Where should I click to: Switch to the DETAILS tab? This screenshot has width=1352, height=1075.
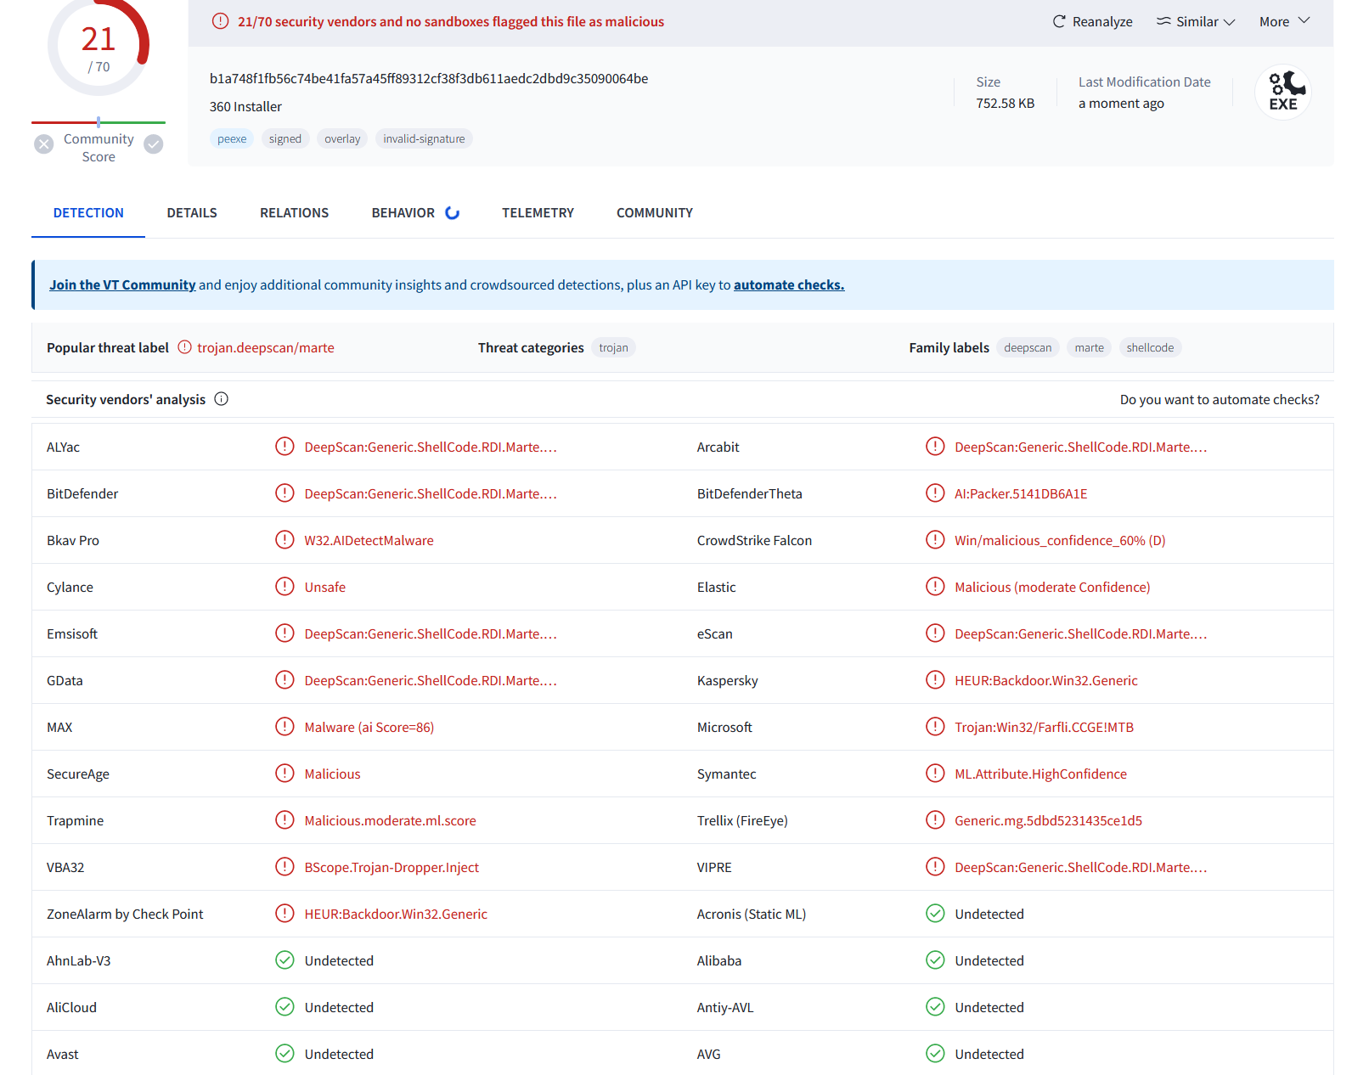point(192,213)
